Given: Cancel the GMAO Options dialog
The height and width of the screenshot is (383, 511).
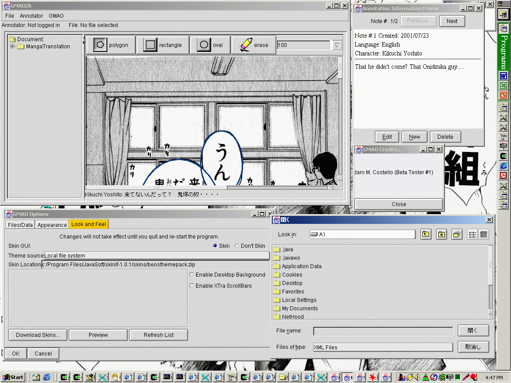Looking at the screenshot, I should pos(43,353).
